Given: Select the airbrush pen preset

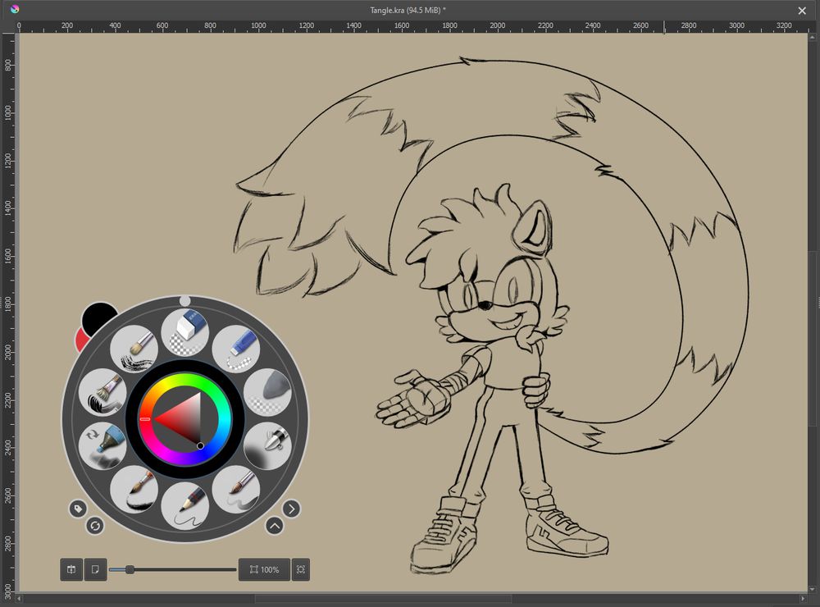Looking at the screenshot, I should coord(268,445).
